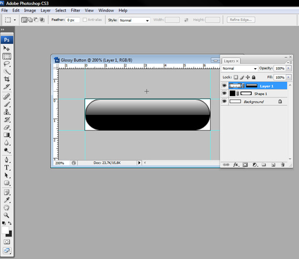Image resolution: width=299 pixels, height=259 pixels.
Task: Hide the Shape 1 layer visibility
Action: (225, 93)
